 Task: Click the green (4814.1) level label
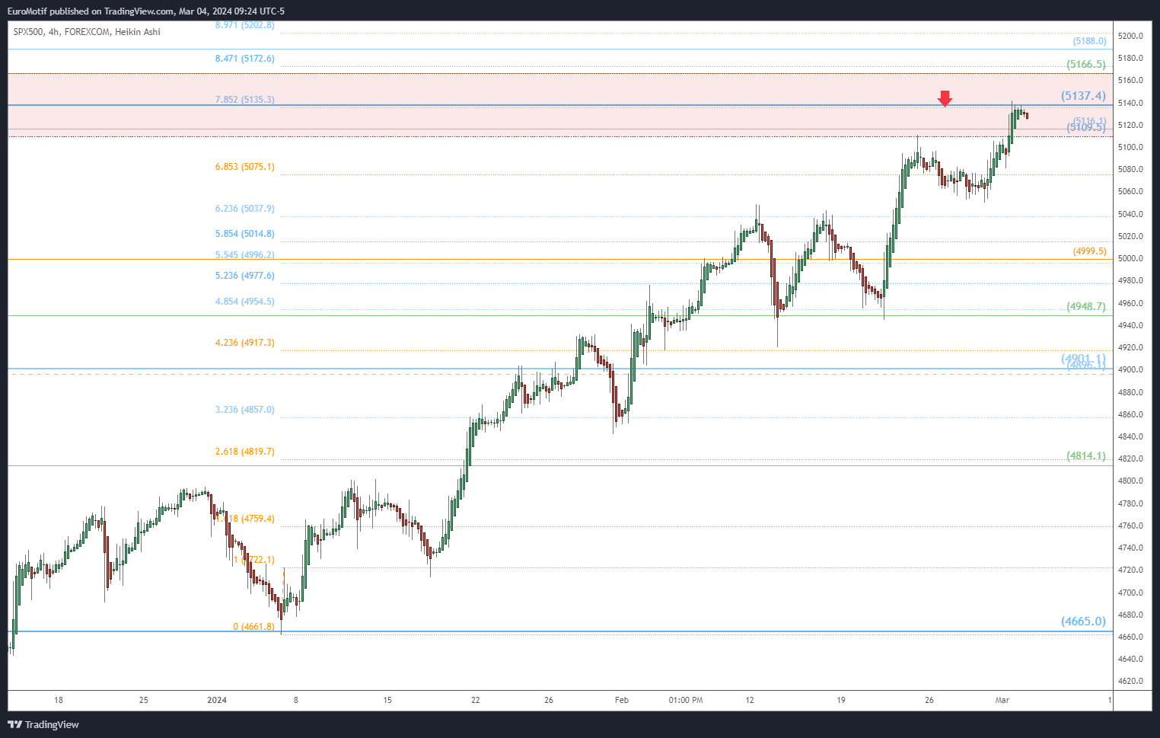point(1086,455)
